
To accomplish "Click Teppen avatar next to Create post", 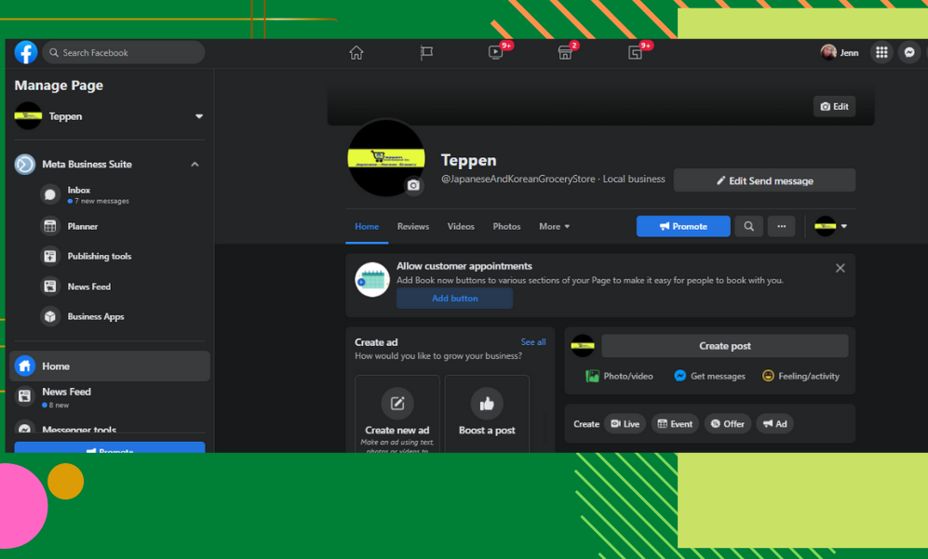I will pos(583,346).
